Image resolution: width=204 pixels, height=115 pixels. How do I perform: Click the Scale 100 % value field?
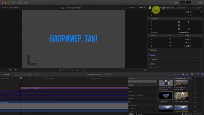[188, 36]
